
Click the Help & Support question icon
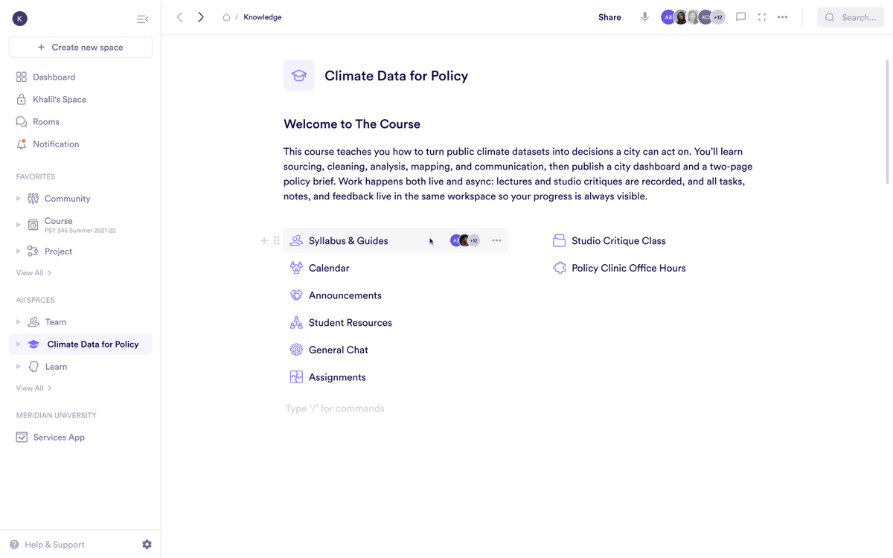[x=14, y=545]
